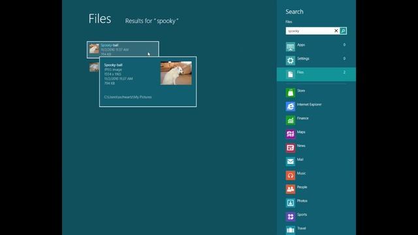This screenshot has height=235, width=418.
Task: Click the Internet Explorer label
Action: point(309,104)
